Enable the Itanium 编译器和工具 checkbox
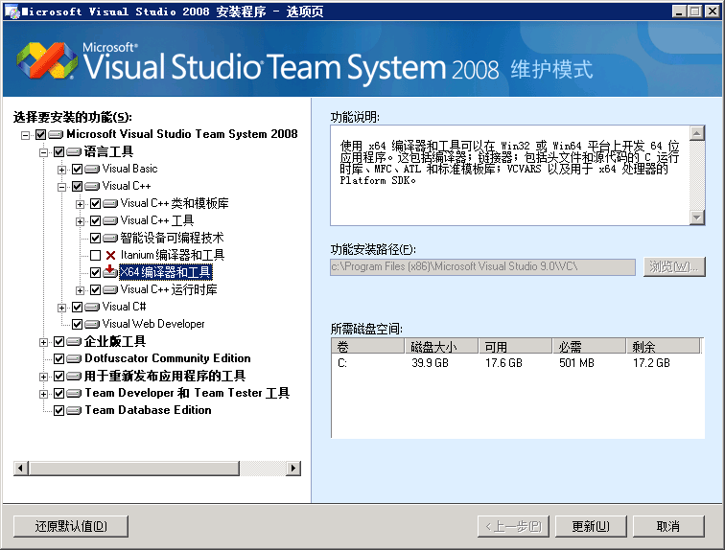 95,256
